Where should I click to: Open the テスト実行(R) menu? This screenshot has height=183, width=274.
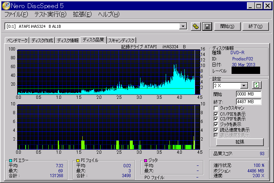coord(50,14)
